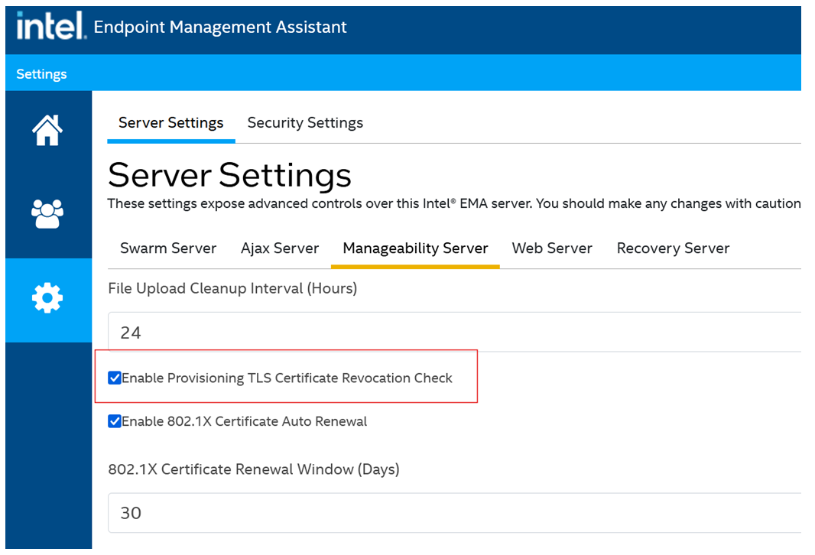The width and height of the screenshot is (815, 555).
Task: Open the Home page from the sidebar
Action: pyautogui.click(x=47, y=130)
